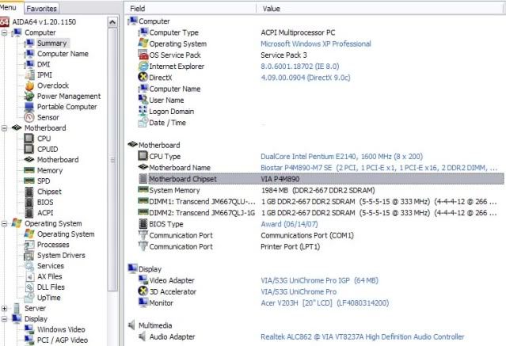Select the System Drivers icon
The image size is (506, 346).
tap(29, 255)
